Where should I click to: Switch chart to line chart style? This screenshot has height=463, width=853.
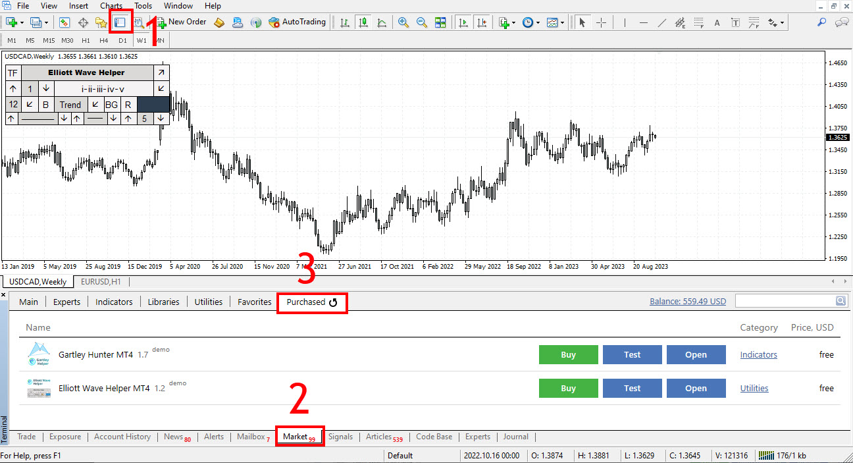point(381,22)
